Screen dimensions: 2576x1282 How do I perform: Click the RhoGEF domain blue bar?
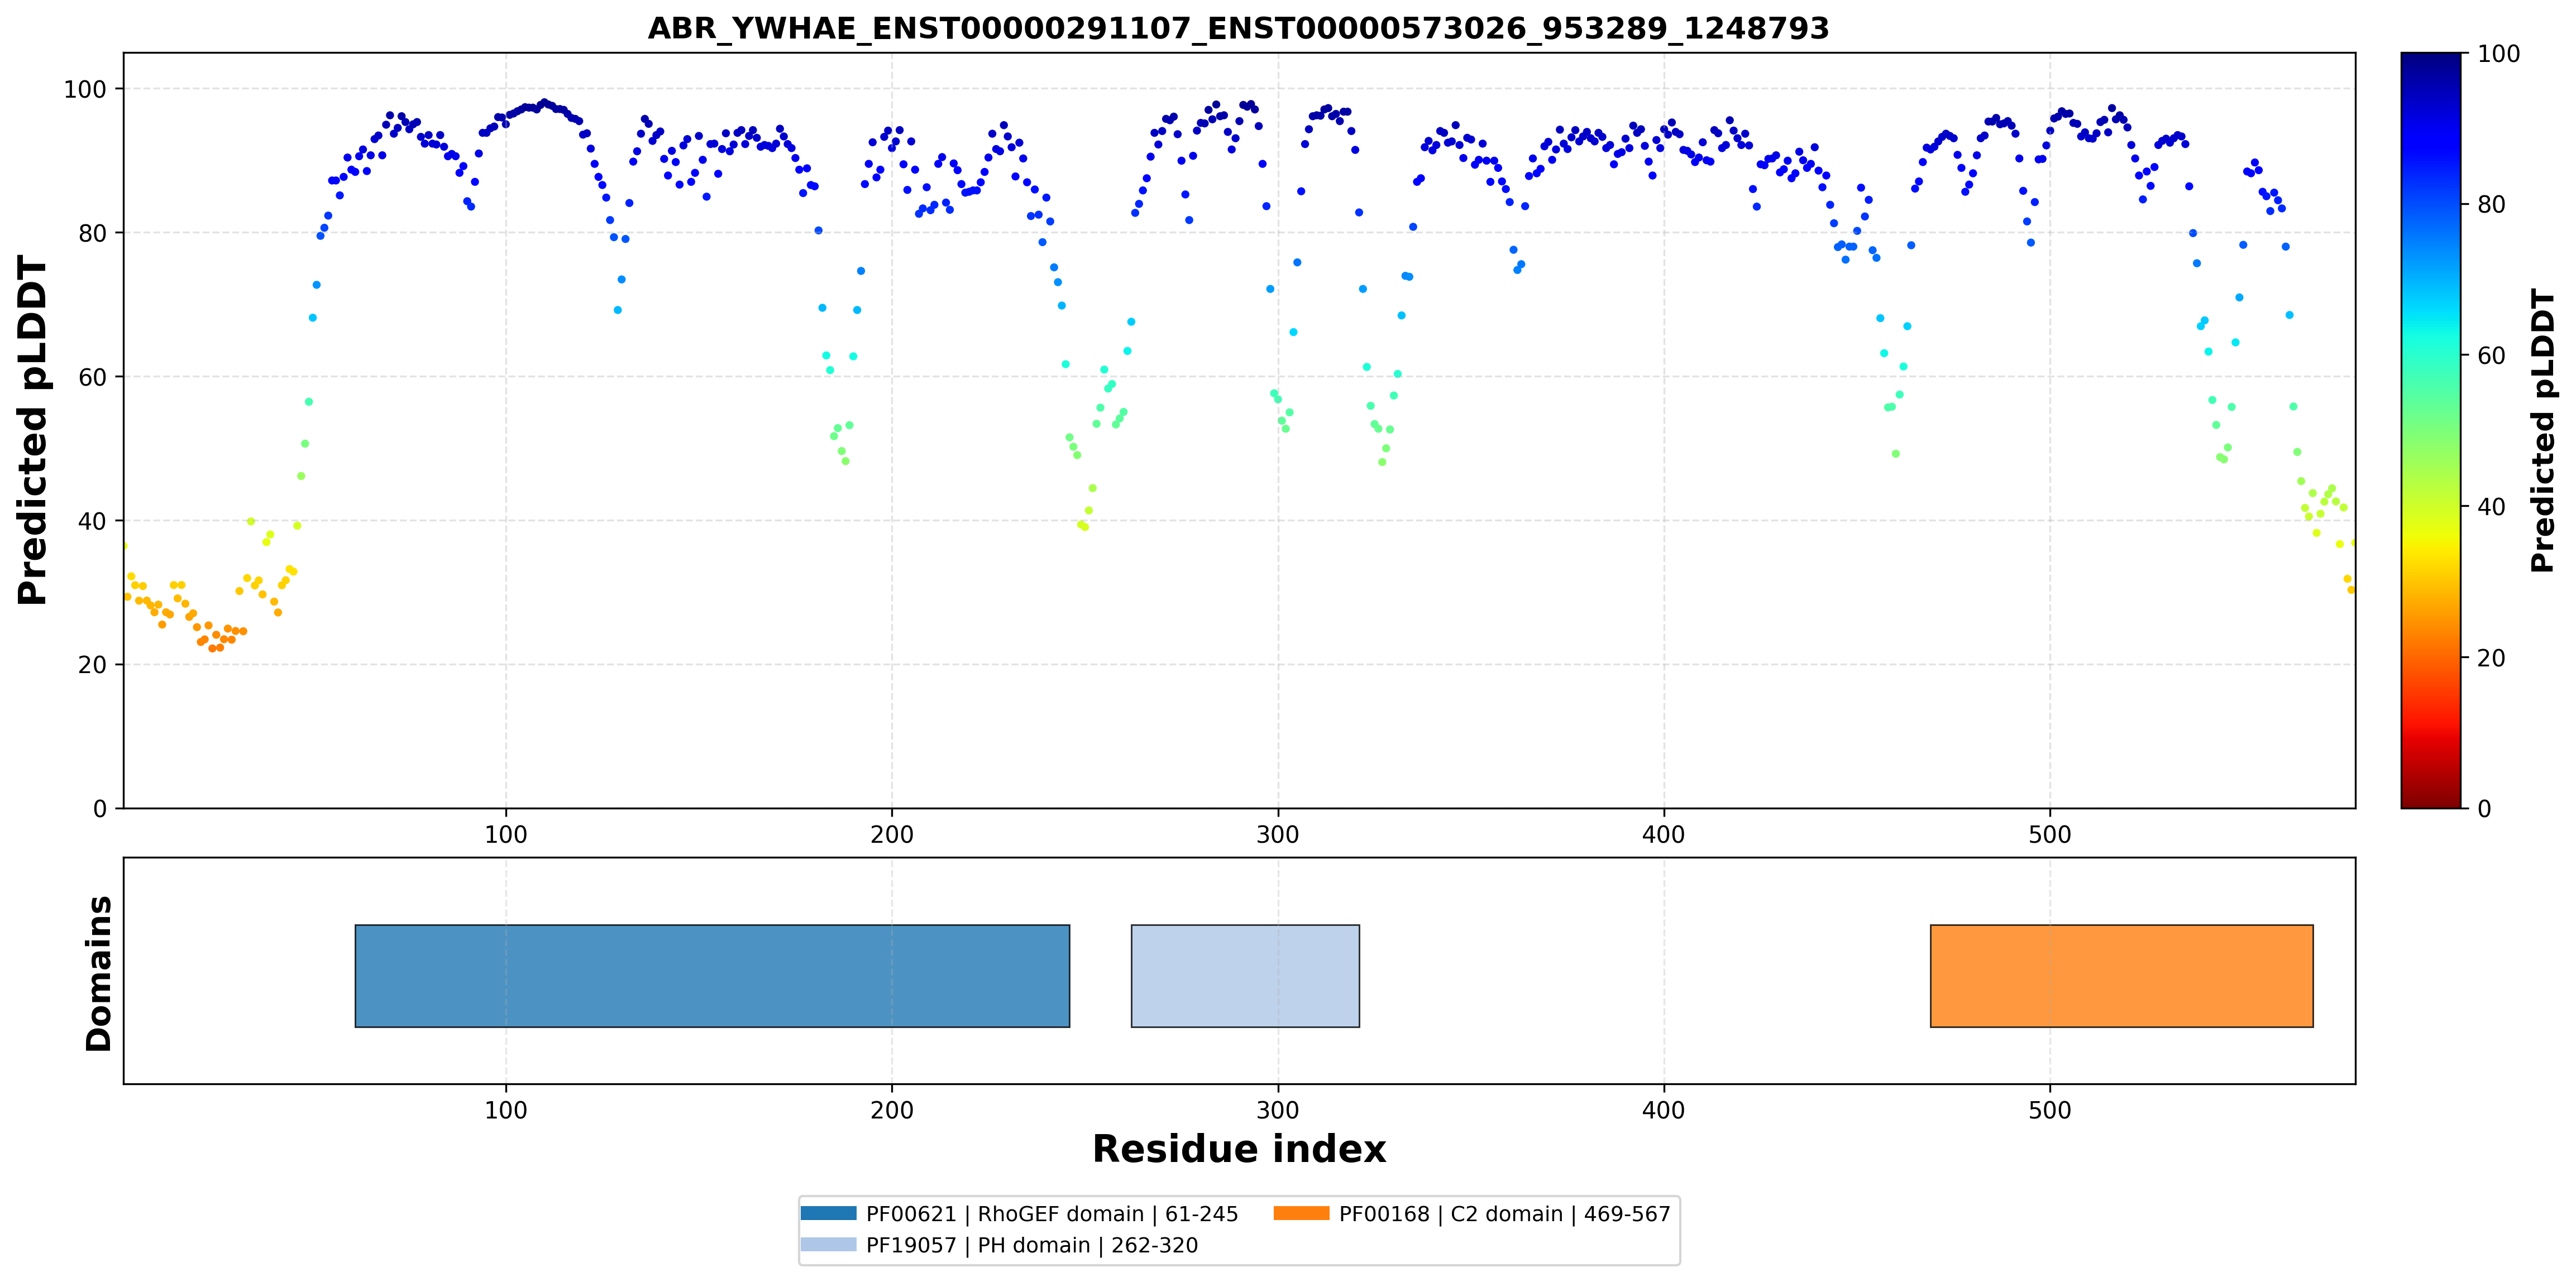pos(712,975)
